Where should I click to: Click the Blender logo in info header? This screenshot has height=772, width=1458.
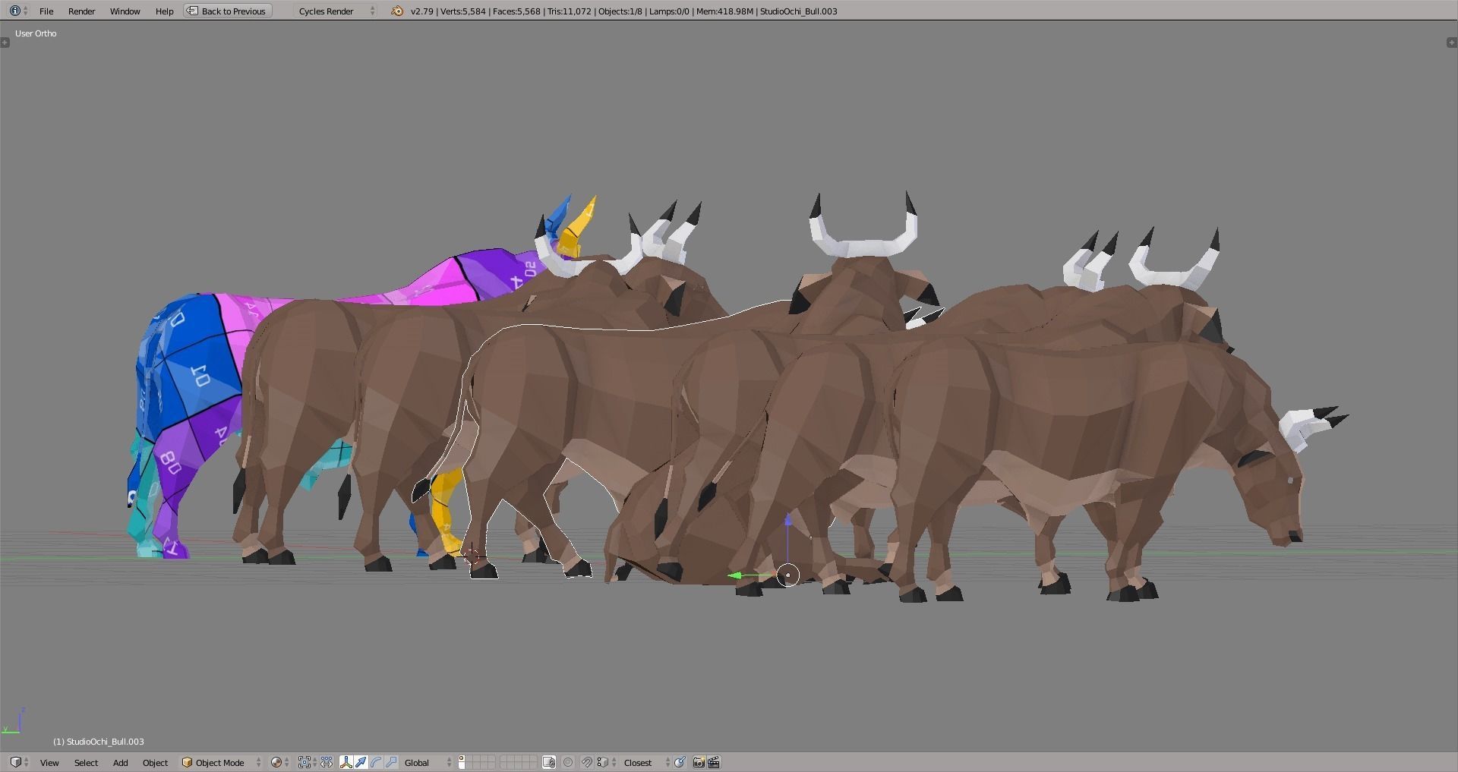pyautogui.click(x=397, y=11)
